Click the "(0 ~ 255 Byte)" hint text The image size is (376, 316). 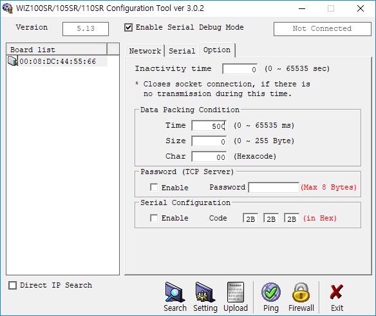pos(264,141)
